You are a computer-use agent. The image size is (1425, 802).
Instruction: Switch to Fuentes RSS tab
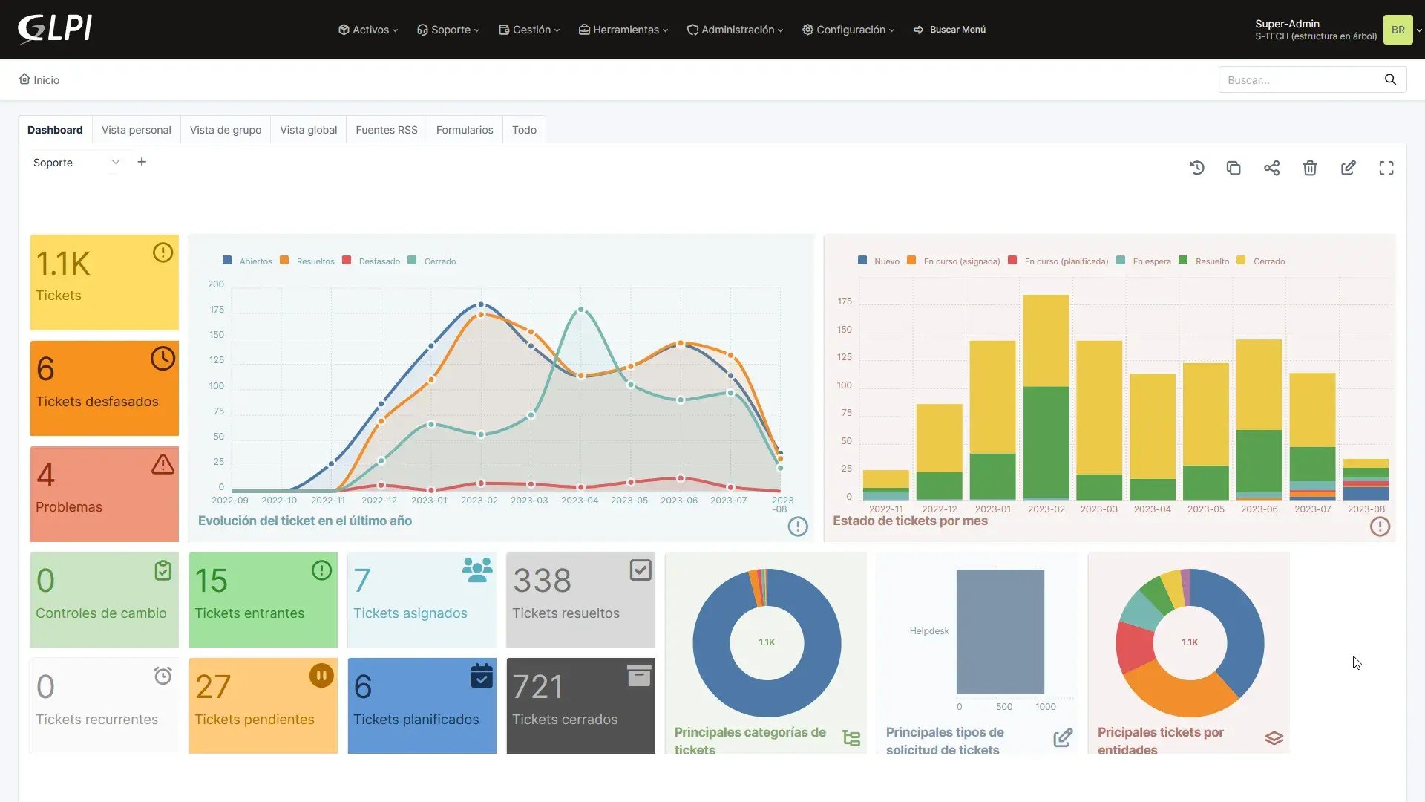click(387, 130)
